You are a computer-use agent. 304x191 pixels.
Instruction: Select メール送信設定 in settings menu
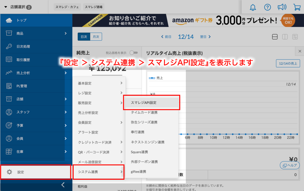coord(99,162)
